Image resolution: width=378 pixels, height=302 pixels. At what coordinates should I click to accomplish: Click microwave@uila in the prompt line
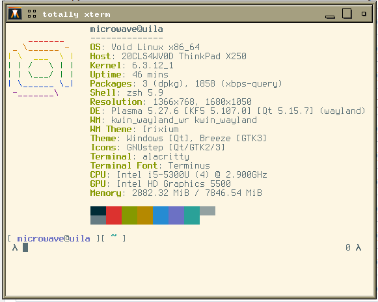point(54,239)
